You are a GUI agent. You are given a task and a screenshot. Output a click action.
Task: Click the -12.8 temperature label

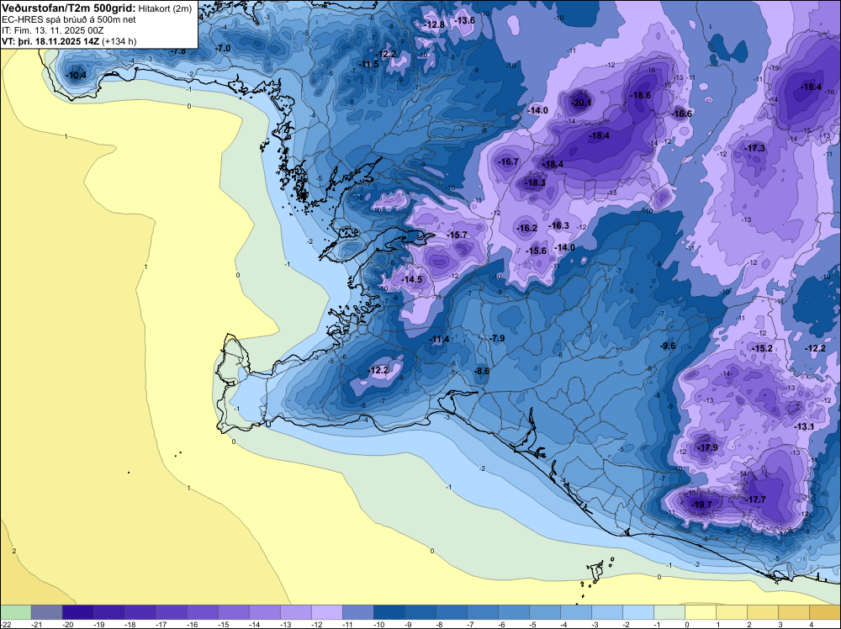click(x=434, y=24)
